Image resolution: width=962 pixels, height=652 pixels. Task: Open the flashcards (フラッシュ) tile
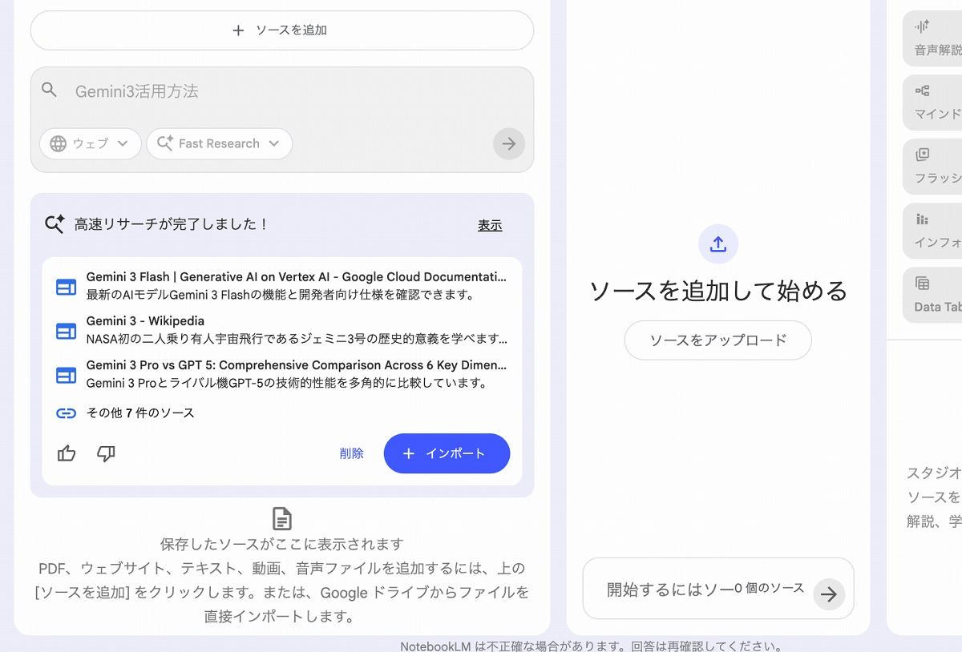coord(935,167)
